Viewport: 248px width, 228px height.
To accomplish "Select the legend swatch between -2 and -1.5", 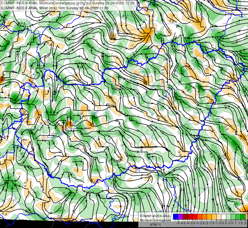I will [209, 217].
